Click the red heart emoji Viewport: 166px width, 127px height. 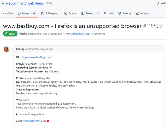pyautogui.click(x=48, y=121)
